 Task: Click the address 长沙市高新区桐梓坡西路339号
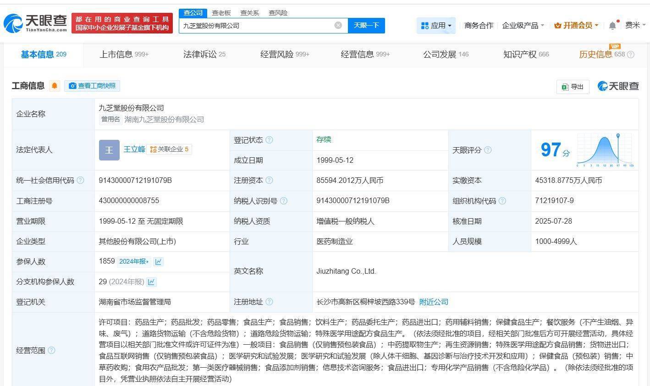point(366,302)
